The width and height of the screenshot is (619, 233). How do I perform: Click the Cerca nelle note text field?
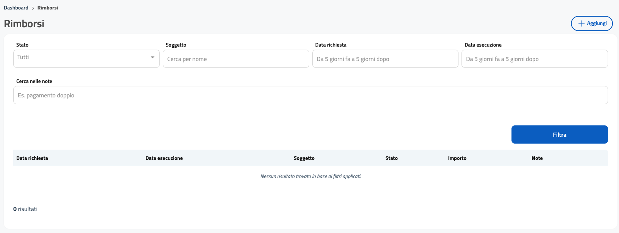(x=310, y=95)
